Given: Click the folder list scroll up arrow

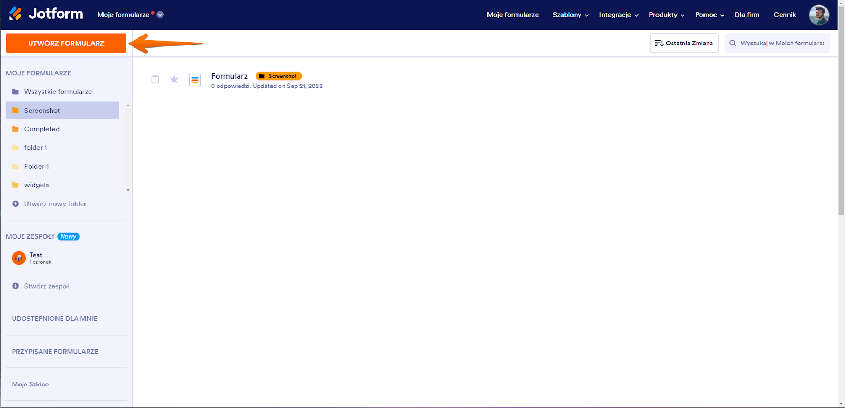Looking at the screenshot, I should (128, 106).
